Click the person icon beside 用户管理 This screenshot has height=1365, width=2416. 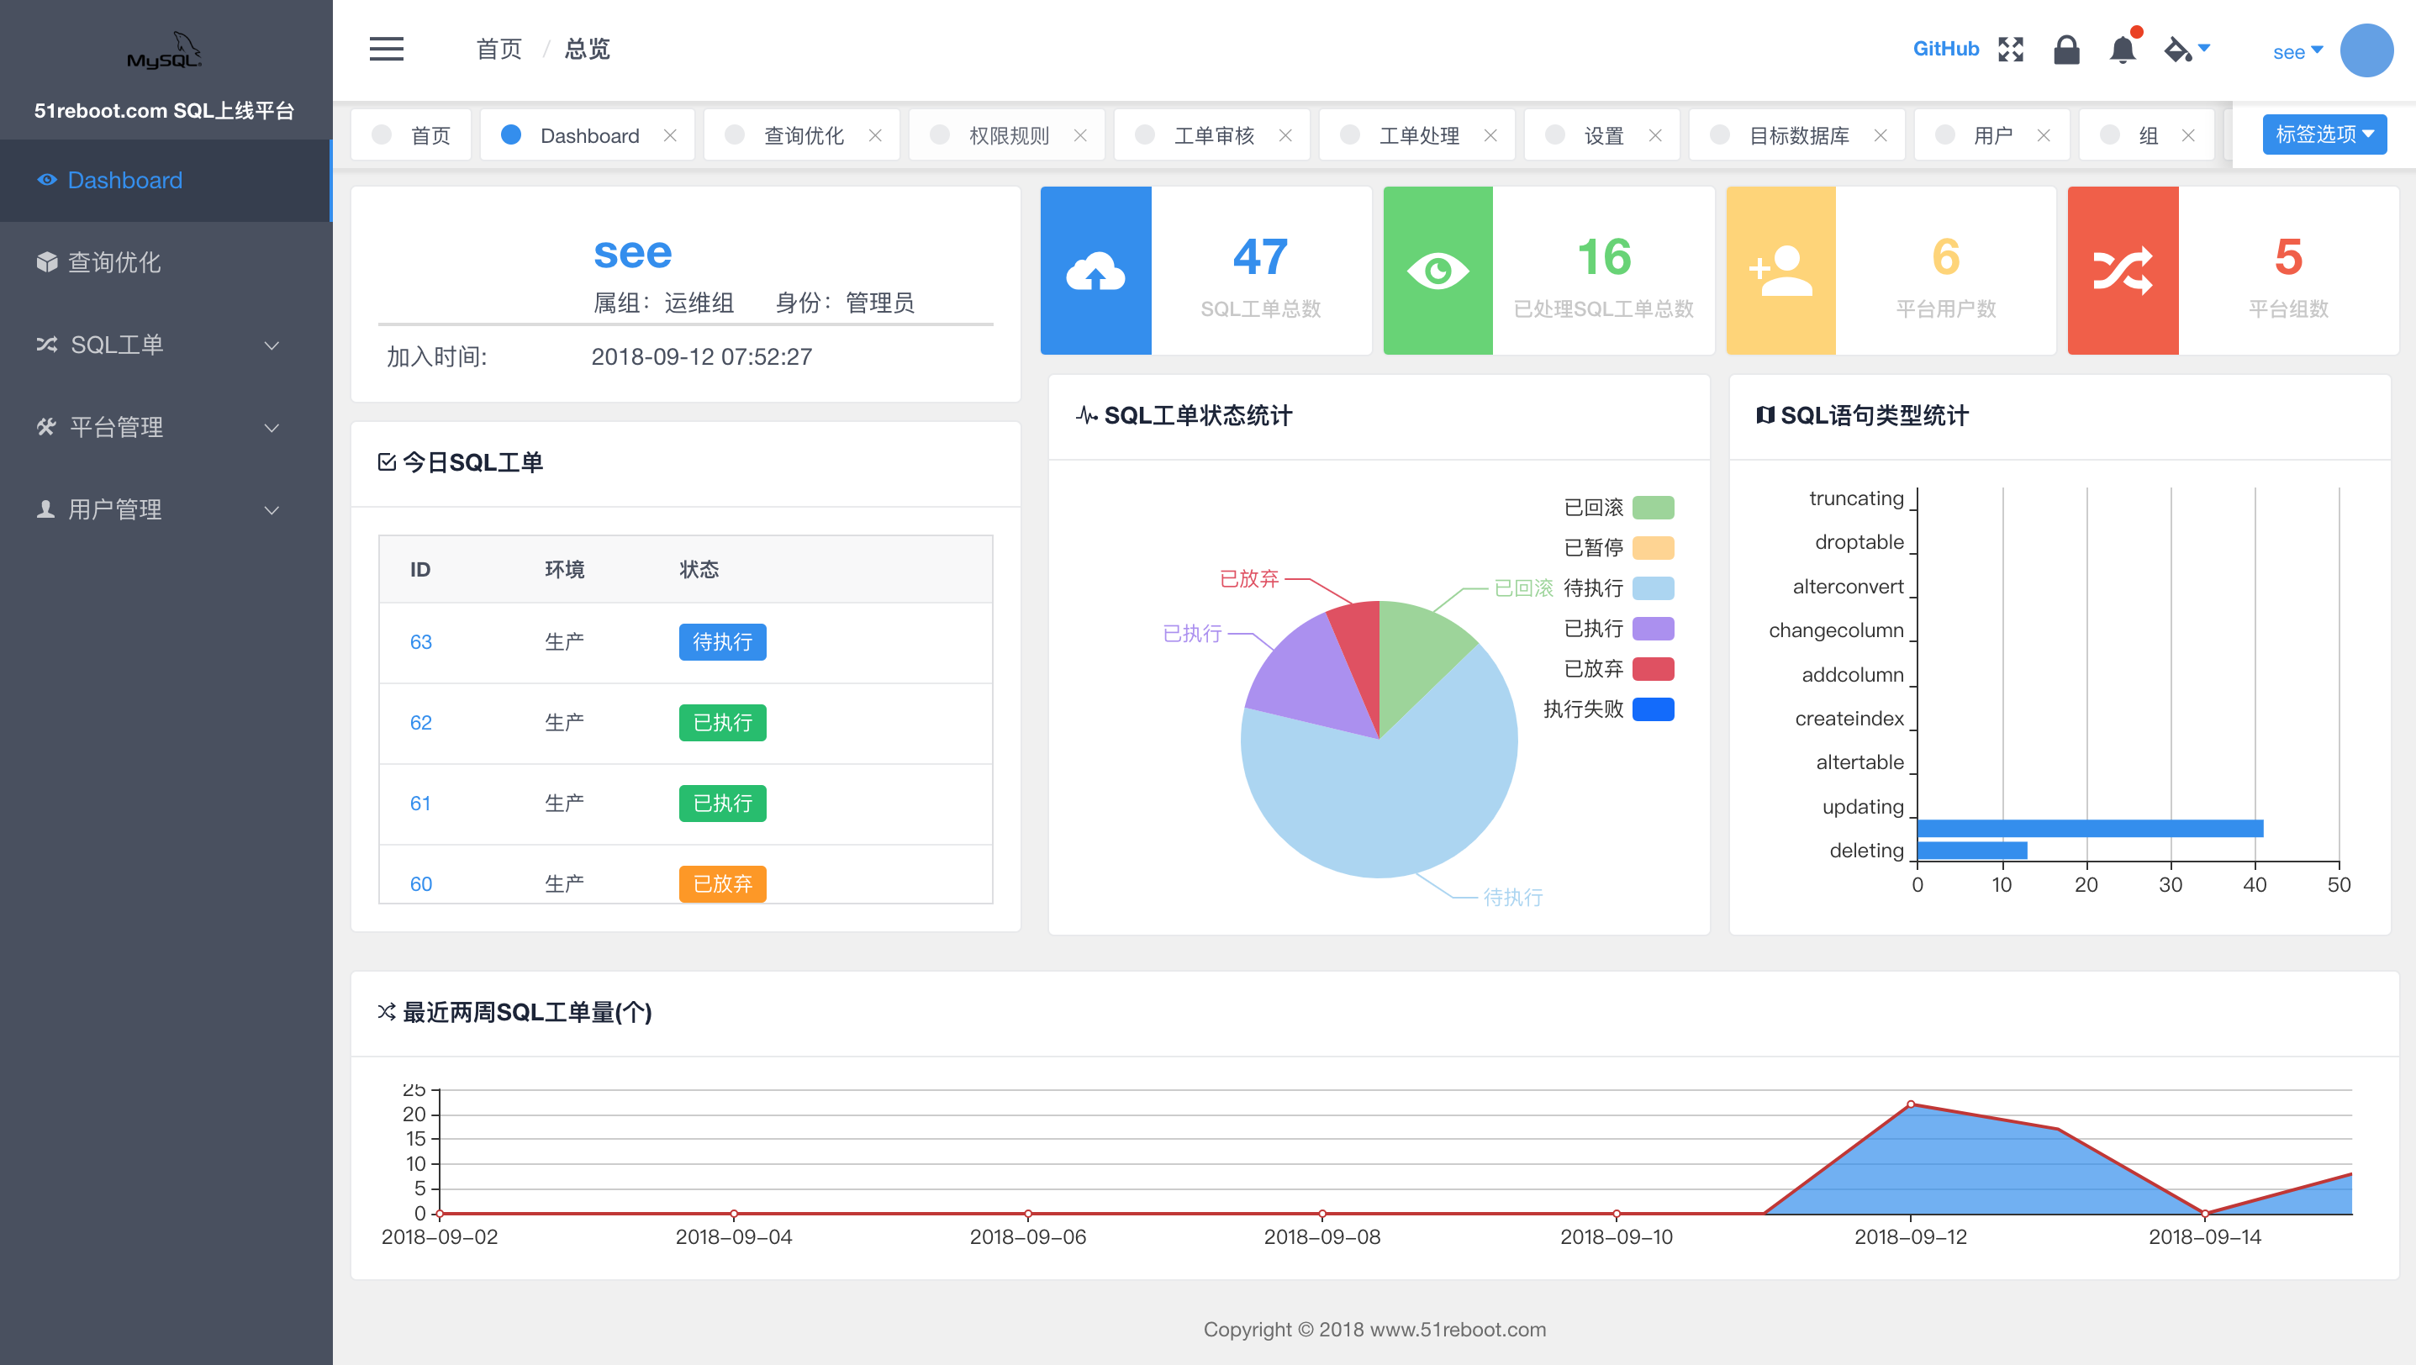click(45, 509)
